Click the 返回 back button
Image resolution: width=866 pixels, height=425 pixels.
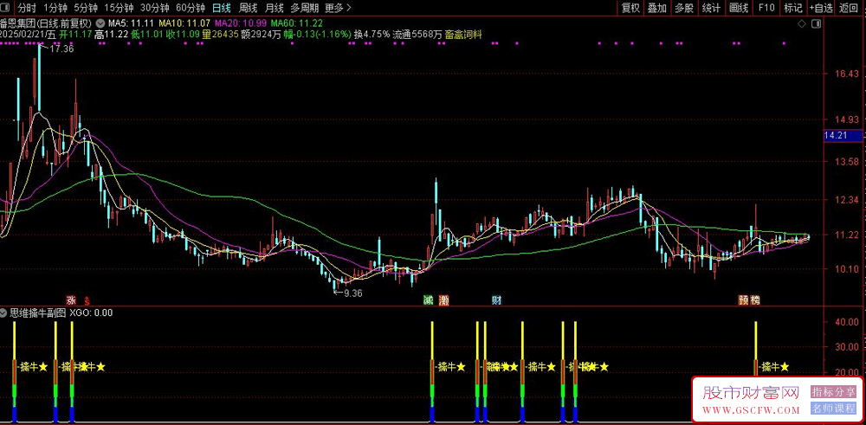(x=850, y=8)
